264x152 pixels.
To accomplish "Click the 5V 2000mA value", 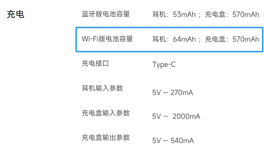I will [176, 117].
